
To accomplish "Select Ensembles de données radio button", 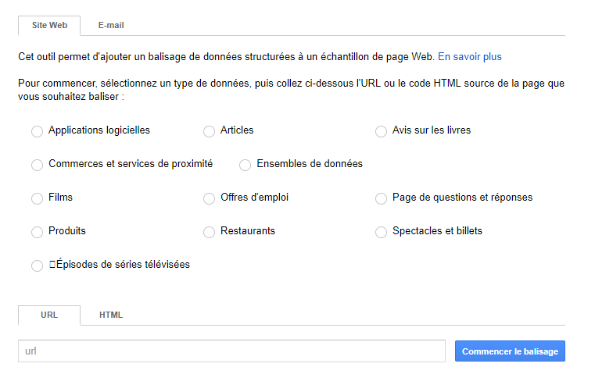I will 245,166.
